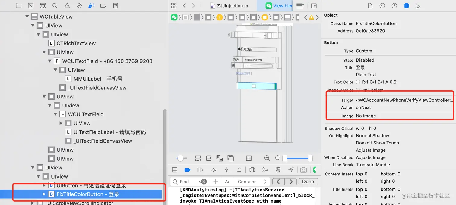The height and width of the screenshot is (205, 456).
Task: Zoom out the view canvas
Action: point(267,158)
